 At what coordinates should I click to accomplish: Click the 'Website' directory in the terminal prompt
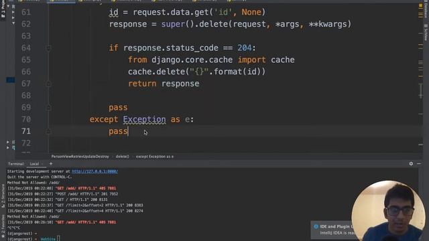pos(48,239)
